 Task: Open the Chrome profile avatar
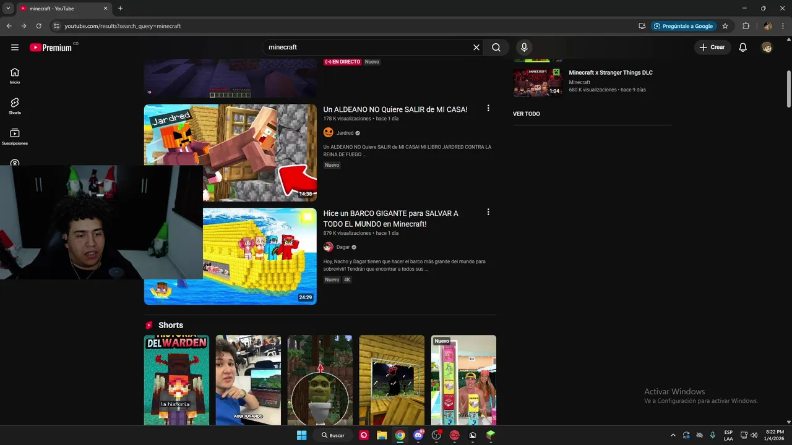tap(767, 26)
